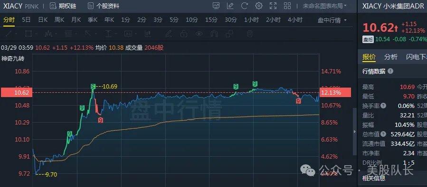
Task: Toggle the magnet snap icon
Action: coord(214,34)
